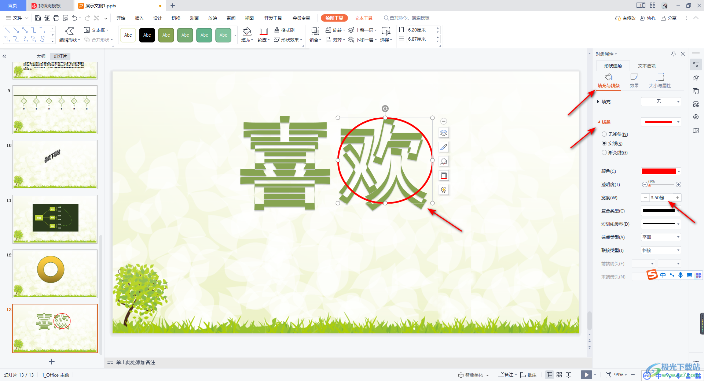The height and width of the screenshot is (381, 704).
Task: Click the lightbulb idea icon beside shape
Action: click(444, 190)
